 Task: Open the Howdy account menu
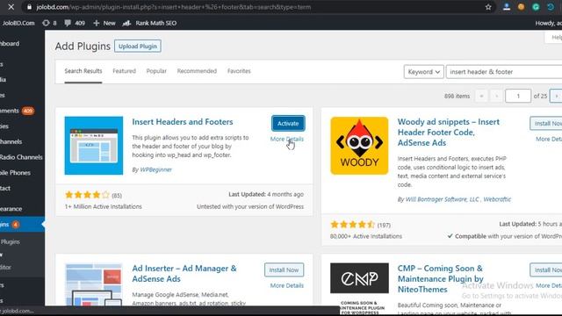[548, 23]
